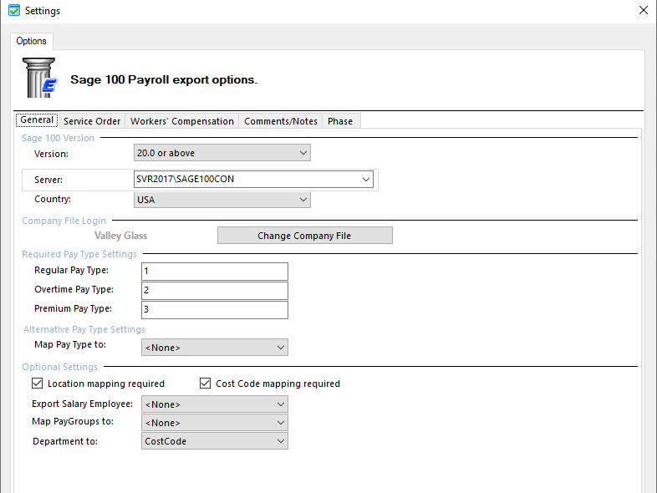Click the Settings window title text

click(x=43, y=11)
